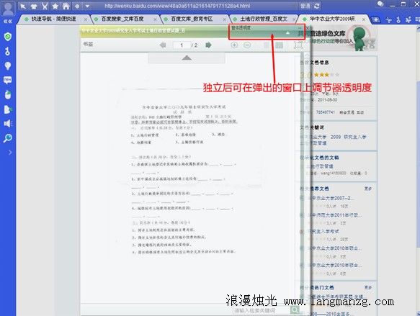Click the page number field showing 1
This screenshot has width=420, height=316.
pyautogui.click(x=182, y=45)
